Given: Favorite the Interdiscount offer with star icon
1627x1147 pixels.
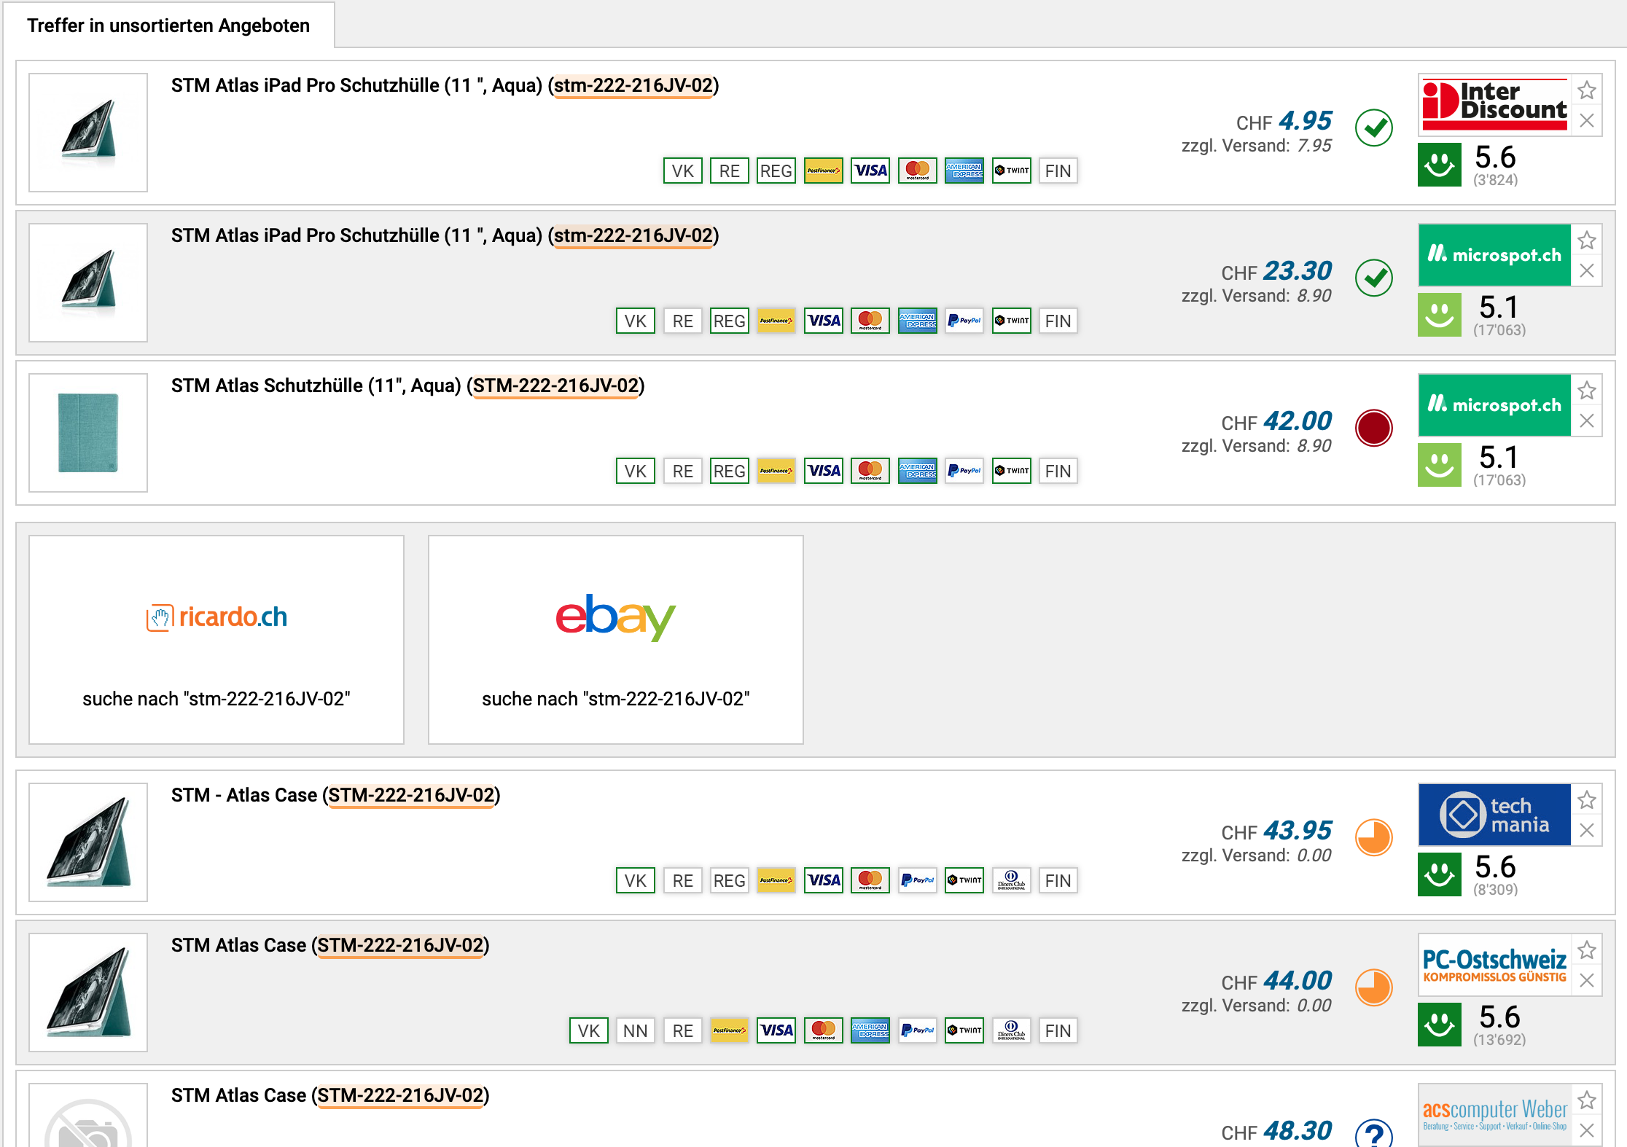Looking at the screenshot, I should point(1586,91).
